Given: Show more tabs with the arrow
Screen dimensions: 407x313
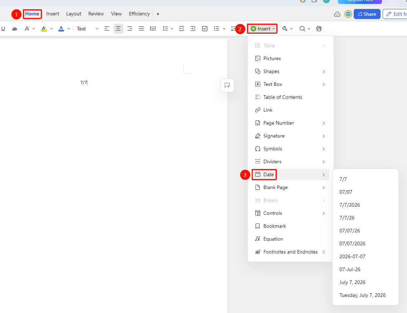Looking at the screenshot, I should [x=158, y=14].
